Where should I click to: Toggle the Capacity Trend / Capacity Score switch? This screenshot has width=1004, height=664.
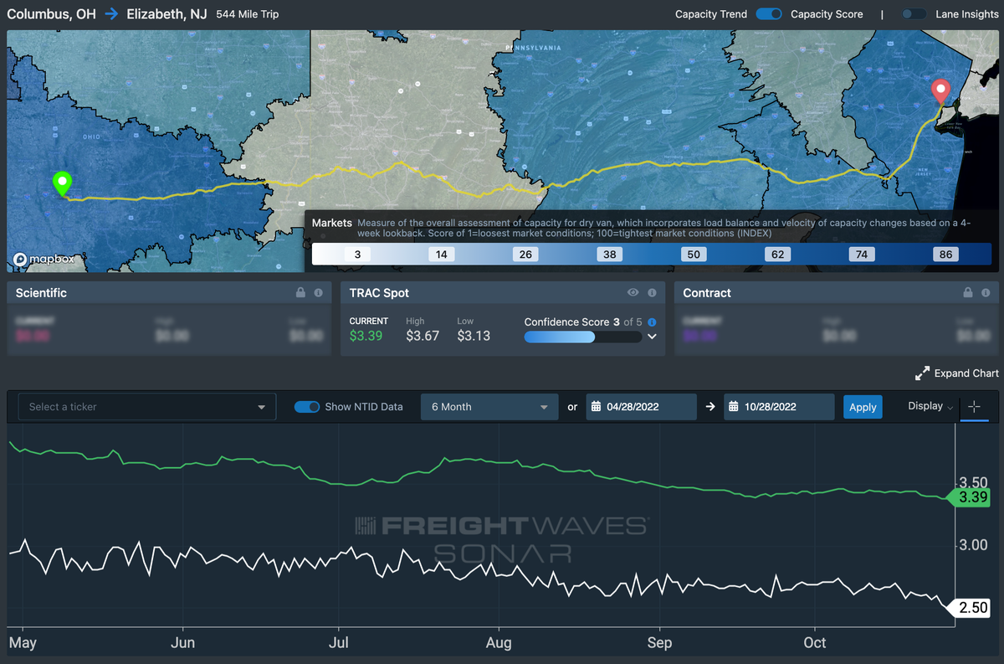coord(769,14)
